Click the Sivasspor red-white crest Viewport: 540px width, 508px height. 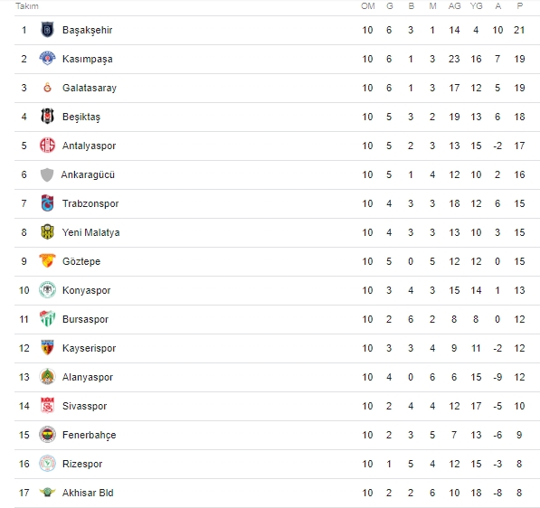click(x=47, y=406)
